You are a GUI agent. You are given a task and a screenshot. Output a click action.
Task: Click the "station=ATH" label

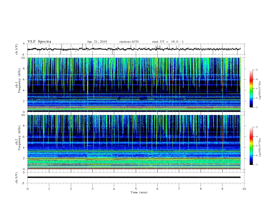pos(129,42)
